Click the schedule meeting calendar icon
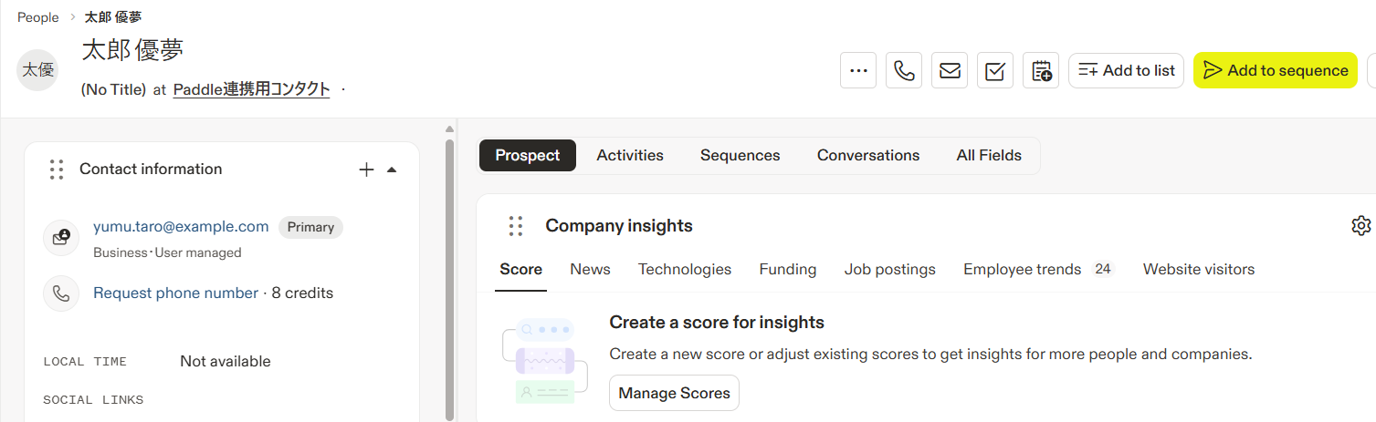Viewport: 1376px width, 422px height. 1041,70
